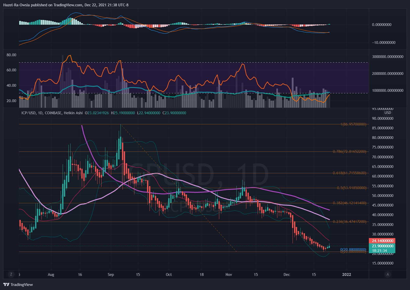The height and width of the screenshot is (290, 410).
Task: Click the 0.00000000 MACD scale label
Action: click(x=382, y=25)
